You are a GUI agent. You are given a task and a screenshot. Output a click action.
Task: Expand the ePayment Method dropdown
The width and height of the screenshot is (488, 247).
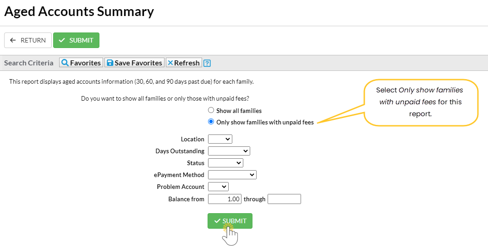point(232,175)
